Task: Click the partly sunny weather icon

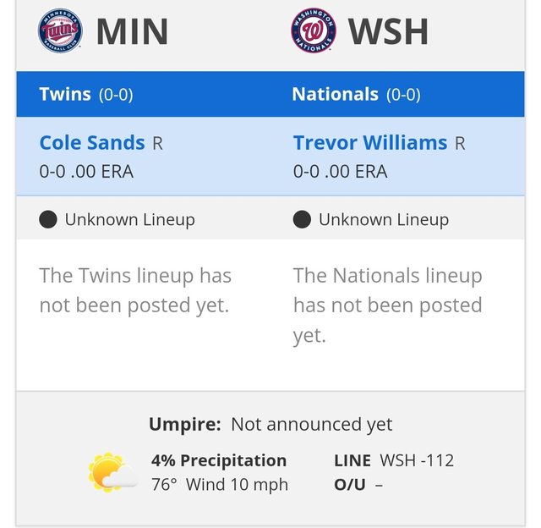Action: (113, 473)
